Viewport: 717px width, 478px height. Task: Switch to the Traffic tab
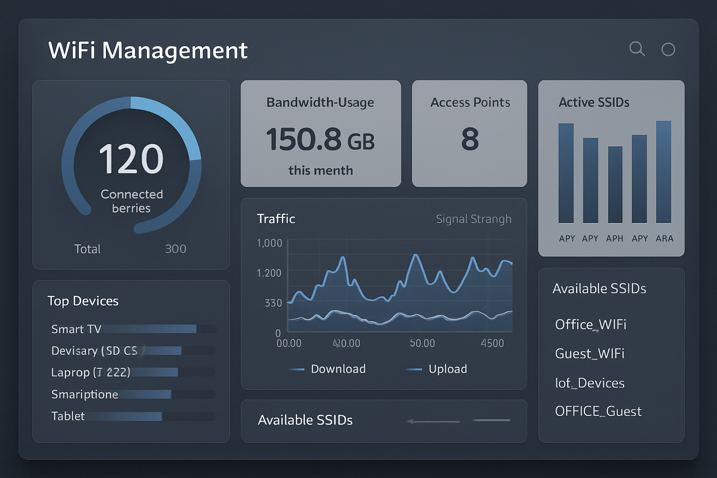(x=275, y=218)
